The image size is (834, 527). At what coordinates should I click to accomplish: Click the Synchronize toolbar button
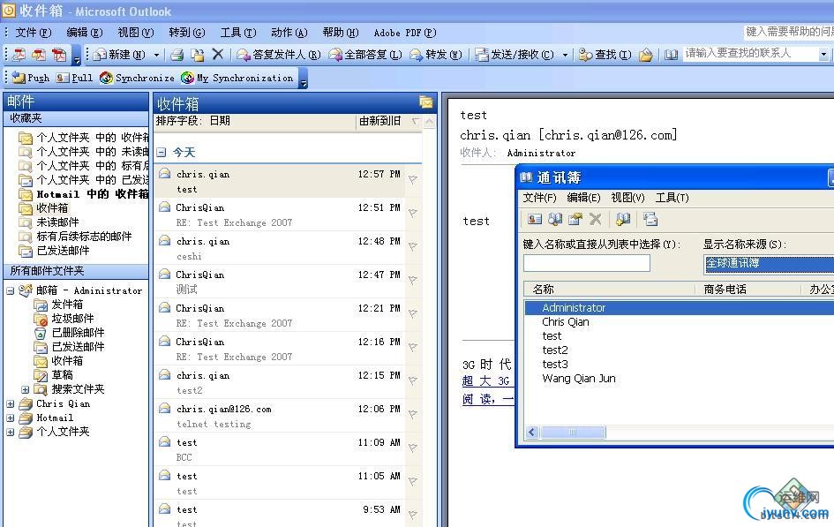click(137, 79)
